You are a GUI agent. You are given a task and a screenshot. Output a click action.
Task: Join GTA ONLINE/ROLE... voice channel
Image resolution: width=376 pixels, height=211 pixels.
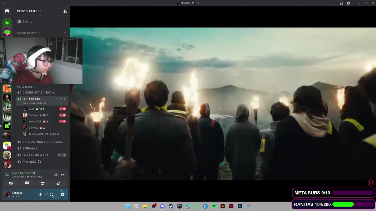click(x=42, y=155)
